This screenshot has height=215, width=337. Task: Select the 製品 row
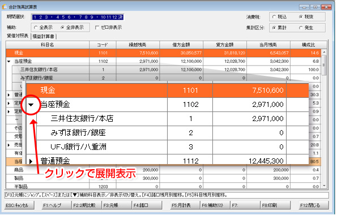(x=164, y=178)
